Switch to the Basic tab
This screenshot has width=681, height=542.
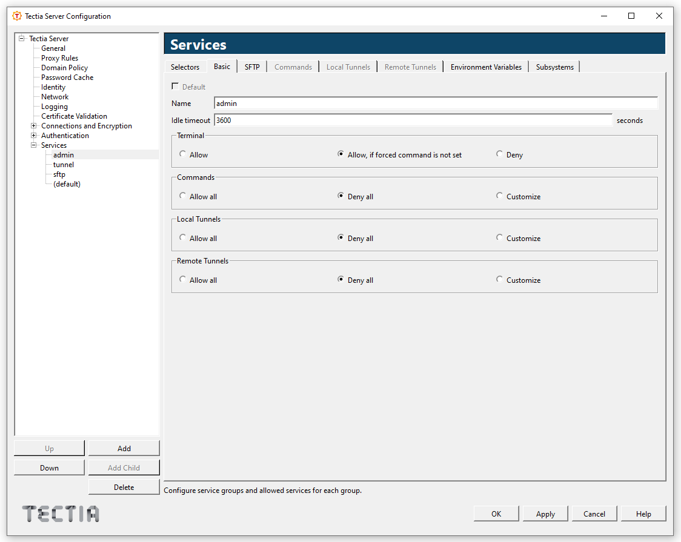(x=222, y=67)
